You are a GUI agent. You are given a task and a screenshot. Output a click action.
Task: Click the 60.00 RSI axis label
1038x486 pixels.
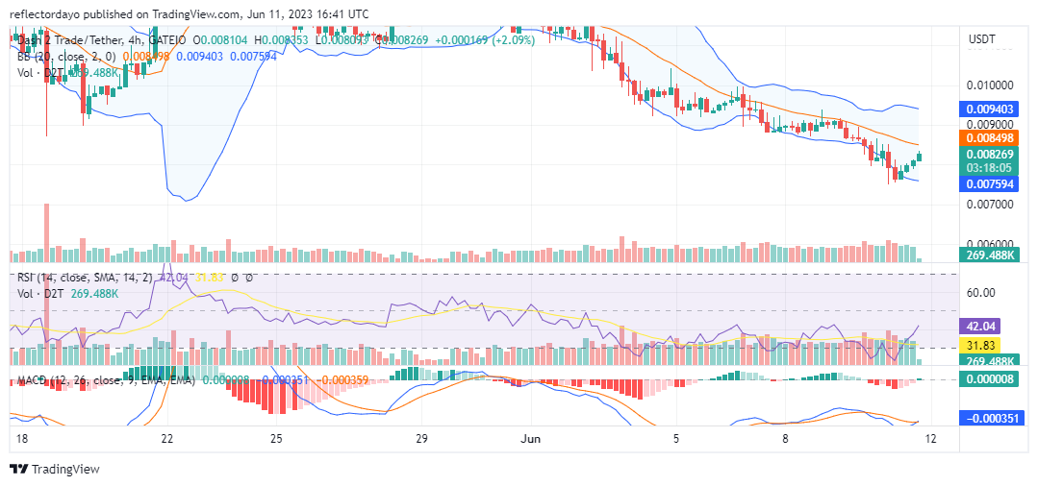pos(983,293)
